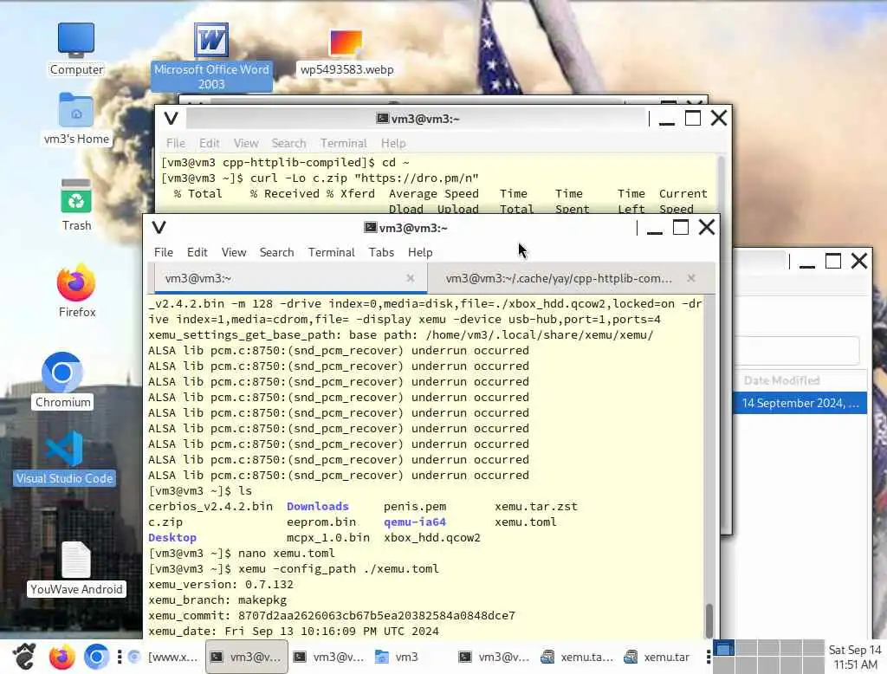This screenshot has width=887, height=674.
Task: Open Edit menu in front terminal
Action: click(197, 252)
